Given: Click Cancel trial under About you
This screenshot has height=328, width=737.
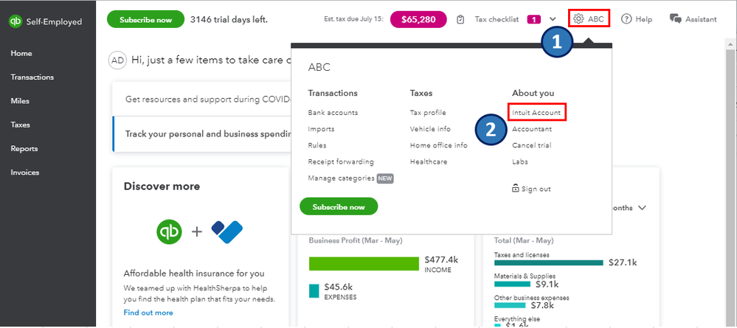Looking at the screenshot, I should tap(531, 145).
